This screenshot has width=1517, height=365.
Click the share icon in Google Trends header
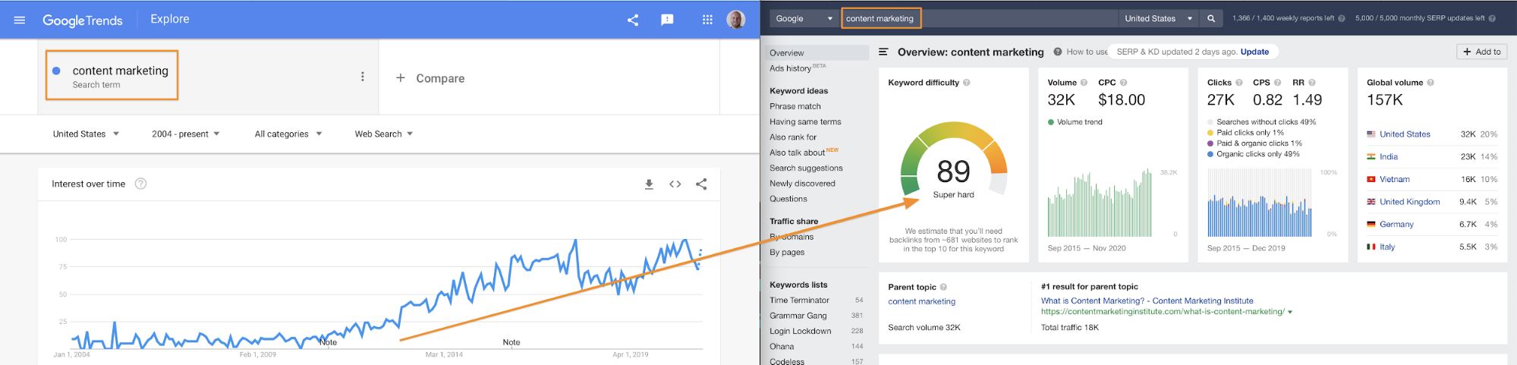(x=633, y=20)
